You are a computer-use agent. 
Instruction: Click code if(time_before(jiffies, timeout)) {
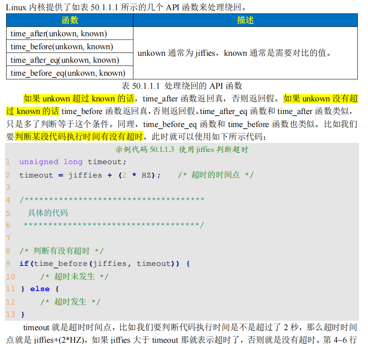click(x=105, y=264)
